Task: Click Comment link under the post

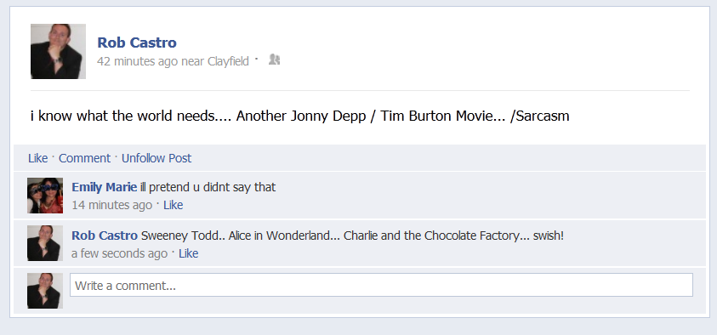Action: 84,158
